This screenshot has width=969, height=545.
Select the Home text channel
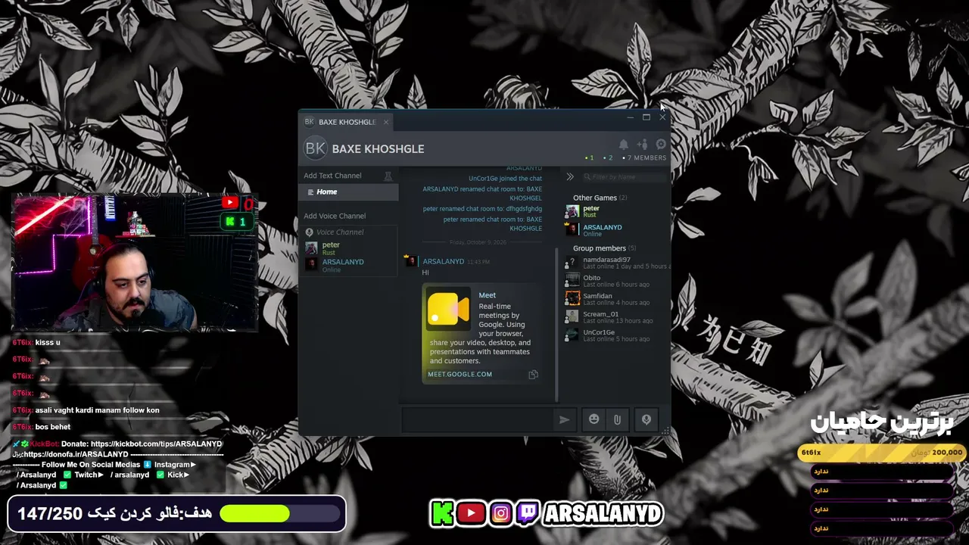tap(348, 192)
